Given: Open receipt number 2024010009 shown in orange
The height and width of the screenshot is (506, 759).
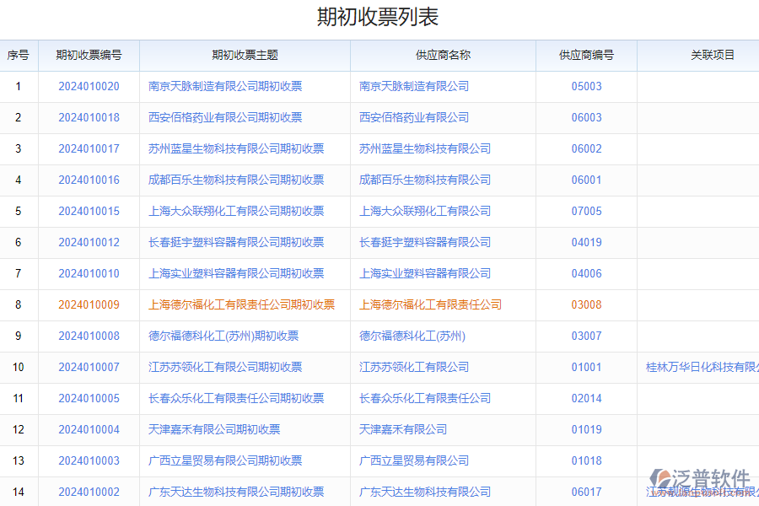Looking at the screenshot, I should tap(87, 304).
